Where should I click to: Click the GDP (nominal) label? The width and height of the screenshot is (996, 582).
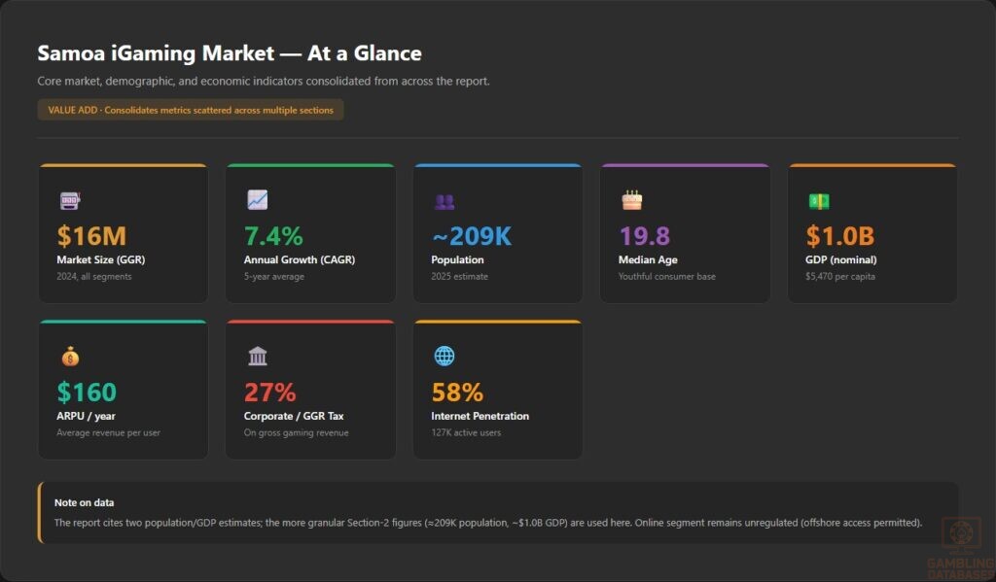click(x=841, y=259)
